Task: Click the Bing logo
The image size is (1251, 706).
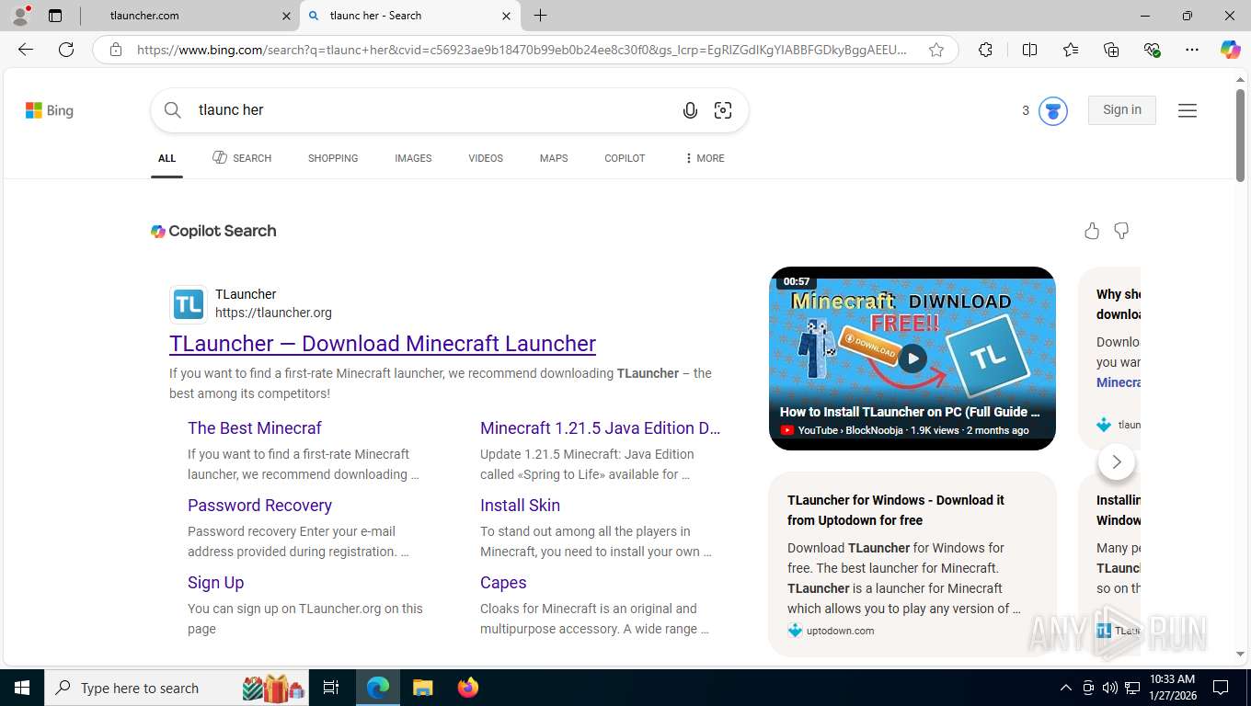Action: coord(50,110)
